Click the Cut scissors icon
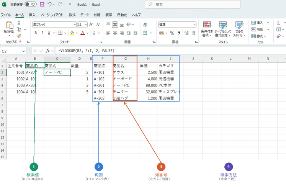Viewport: 286px width, 188px height. point(19,23)
